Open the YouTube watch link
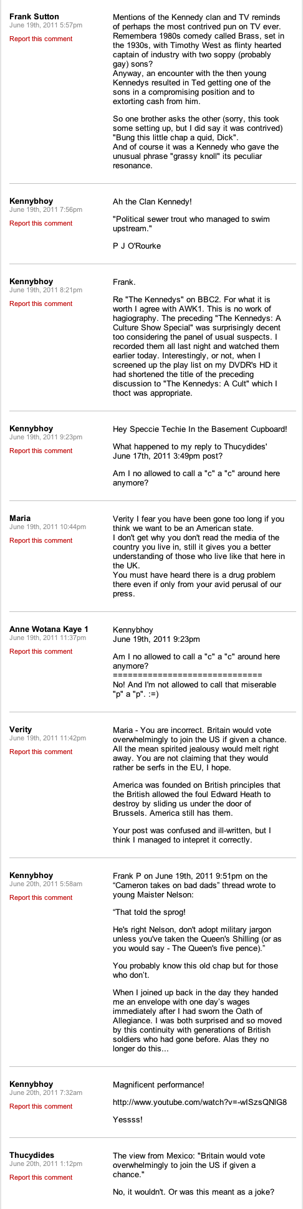303x1209 pixels. pyautogui.click(x=200, y=1085)
